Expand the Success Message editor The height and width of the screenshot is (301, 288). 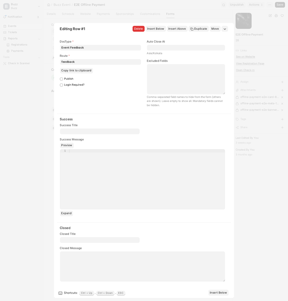tap(66, 213)
